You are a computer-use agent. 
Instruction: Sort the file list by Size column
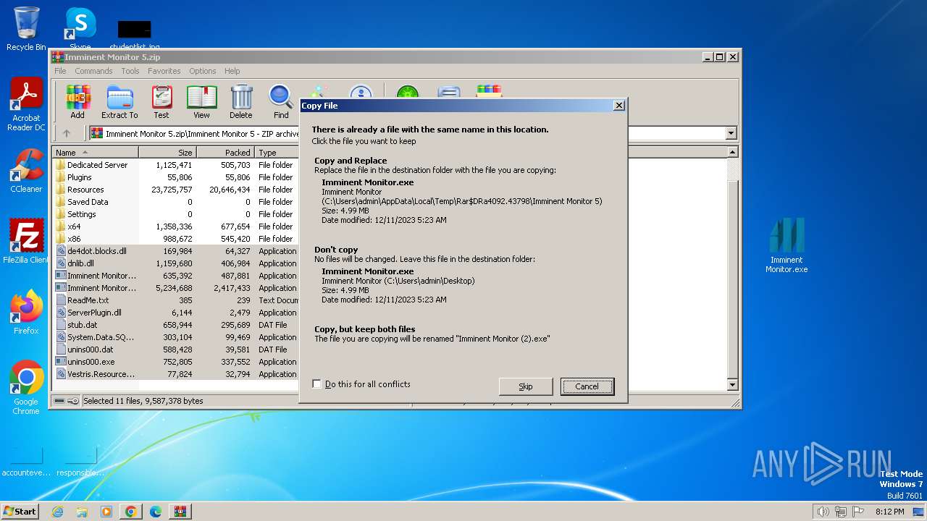(167, 153)
